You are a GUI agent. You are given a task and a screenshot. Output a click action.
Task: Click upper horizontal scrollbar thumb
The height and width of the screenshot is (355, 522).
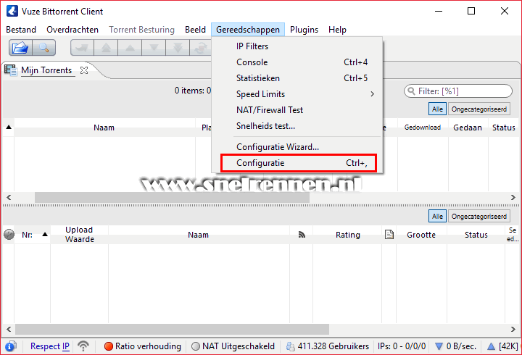pyautogui.click(x=172, y=197)
